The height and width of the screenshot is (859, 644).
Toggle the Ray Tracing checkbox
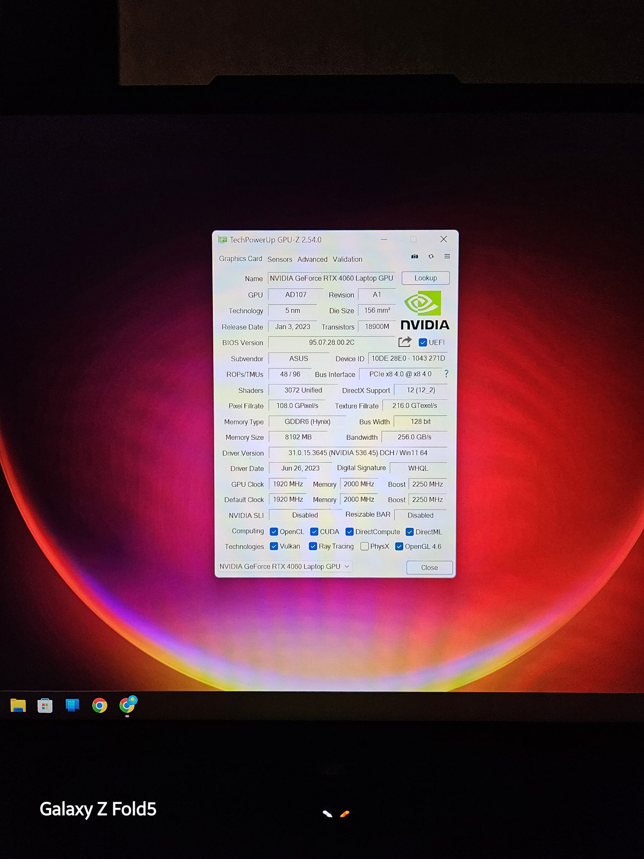point(313,546)
